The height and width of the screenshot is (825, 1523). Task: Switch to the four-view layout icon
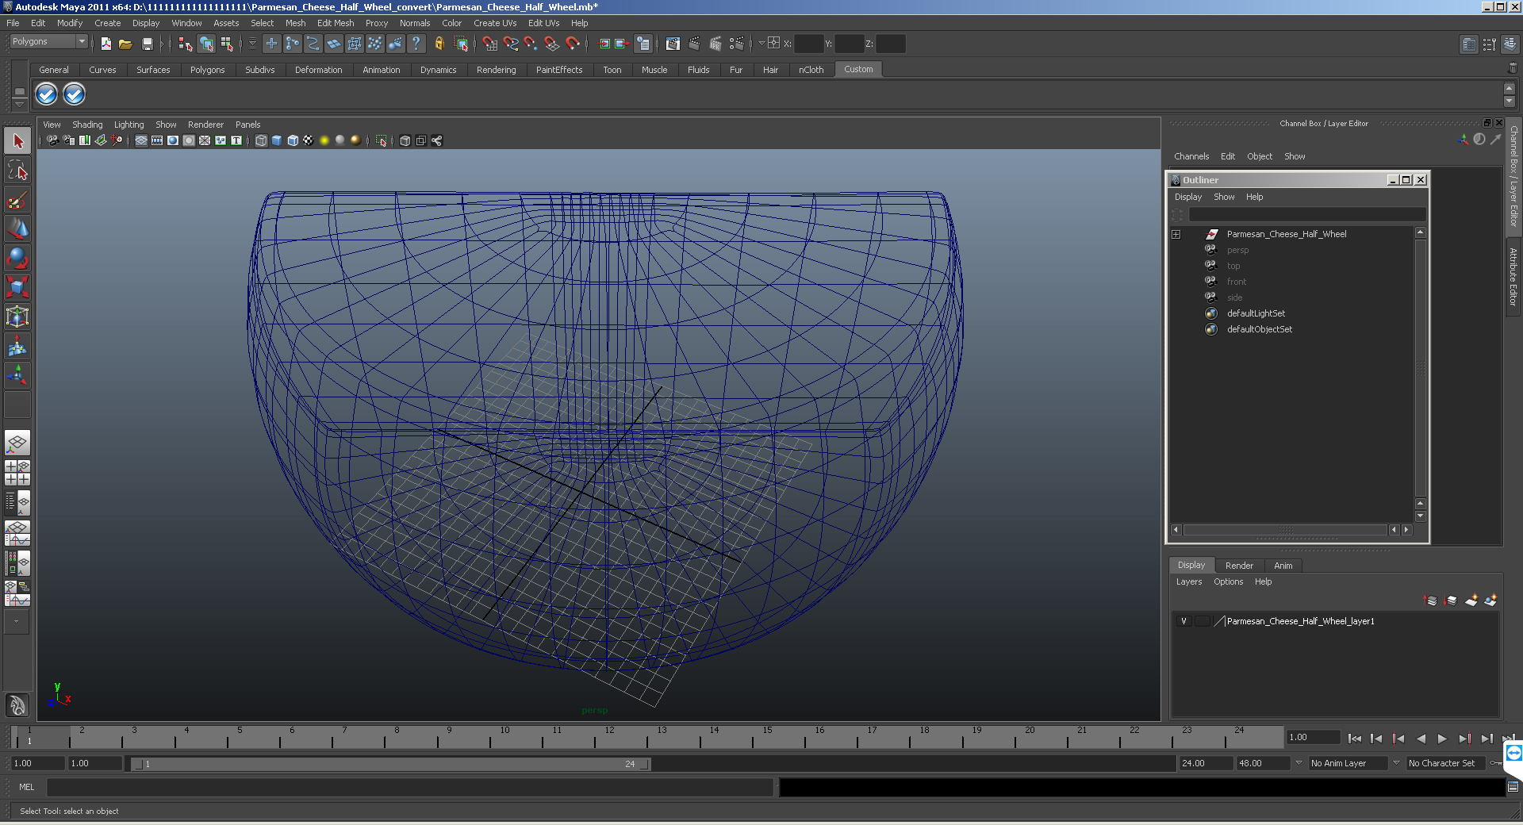tap(17, 473)
